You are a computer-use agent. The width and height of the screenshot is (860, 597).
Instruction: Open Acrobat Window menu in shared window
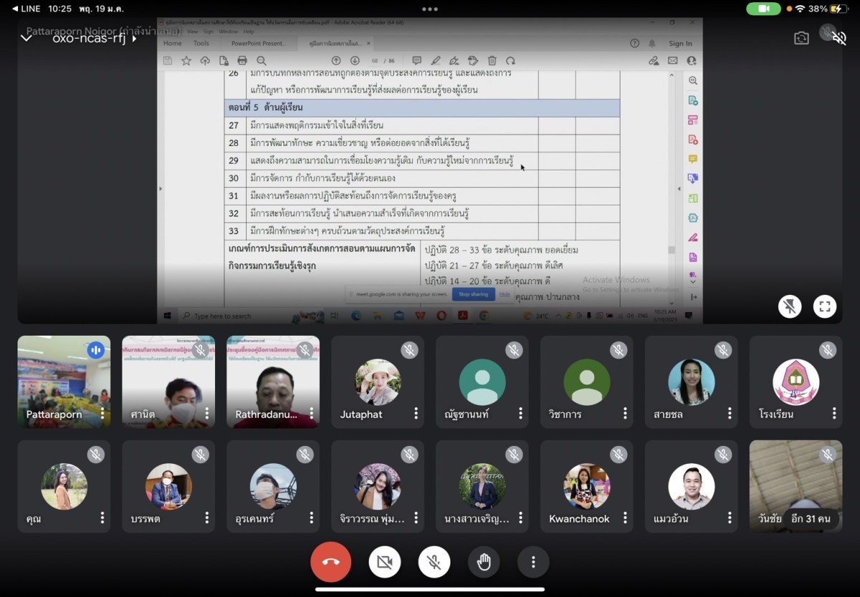point(229,31)
